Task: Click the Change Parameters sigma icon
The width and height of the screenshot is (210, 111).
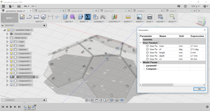Action: (88, 17)
